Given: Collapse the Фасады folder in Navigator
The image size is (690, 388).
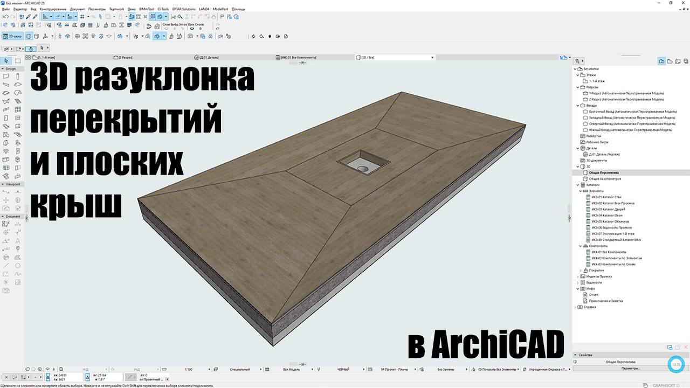Looking at the screenshot, I should pyautogui.click(x=577, y=106).
